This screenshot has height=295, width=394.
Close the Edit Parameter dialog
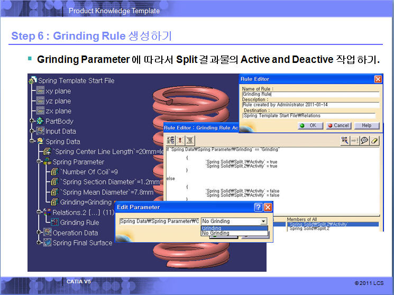click(268, 207)
